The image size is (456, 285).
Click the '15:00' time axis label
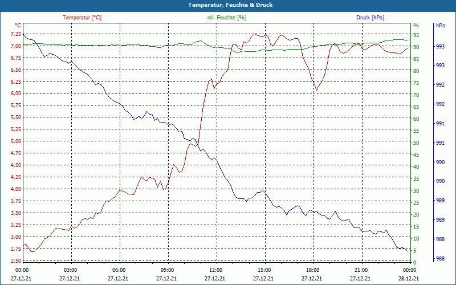point(264,270)
